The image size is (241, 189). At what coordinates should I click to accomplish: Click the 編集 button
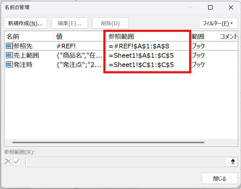point(70,23)
